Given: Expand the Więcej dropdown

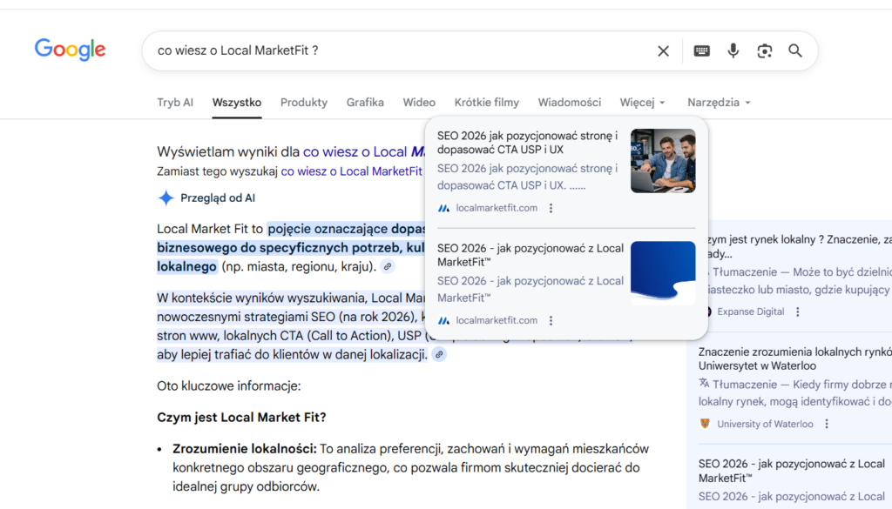Looking at the screenshot, I should [x=642, y=102].
